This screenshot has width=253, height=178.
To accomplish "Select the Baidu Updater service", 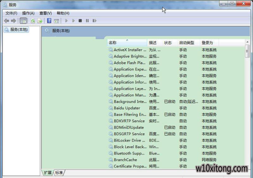I will (x=163, y=108).
